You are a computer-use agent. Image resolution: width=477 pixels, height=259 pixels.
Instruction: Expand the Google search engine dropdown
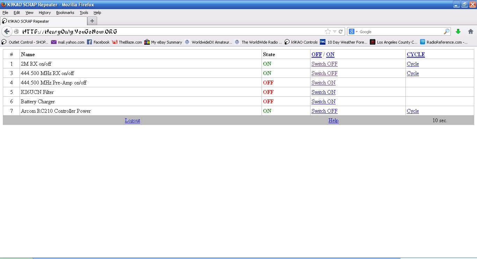[353, 31]
